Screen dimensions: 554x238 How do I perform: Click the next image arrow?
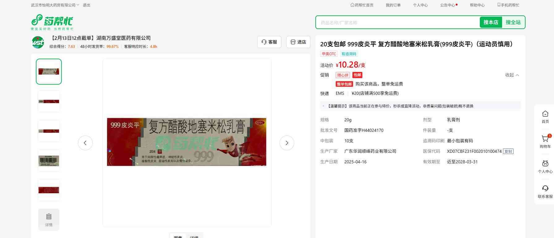point(287,143)
